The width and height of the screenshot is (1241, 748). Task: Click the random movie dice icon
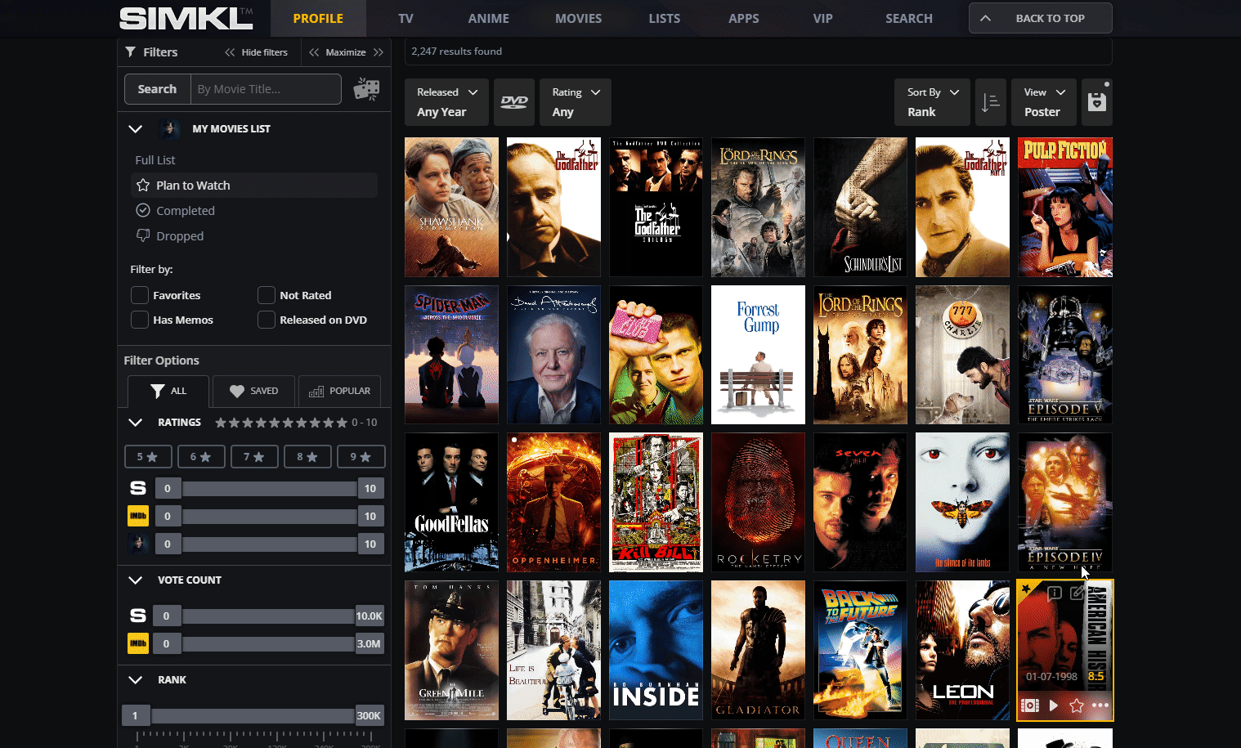click(x=366, y=89)
